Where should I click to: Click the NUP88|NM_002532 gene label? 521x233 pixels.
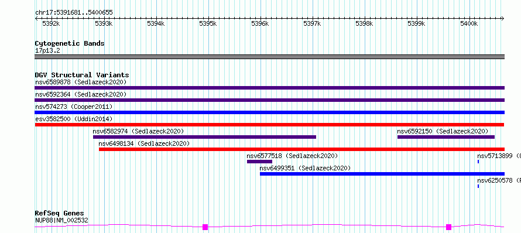click(x=61, y=220)
